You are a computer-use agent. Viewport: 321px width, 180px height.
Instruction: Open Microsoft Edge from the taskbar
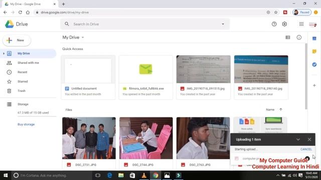(x=109, y=175)
